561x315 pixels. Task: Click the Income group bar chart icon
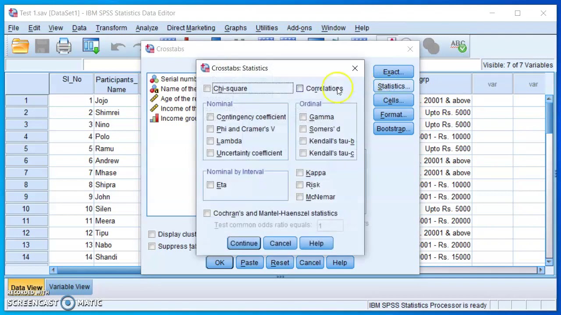click(154, 118)
